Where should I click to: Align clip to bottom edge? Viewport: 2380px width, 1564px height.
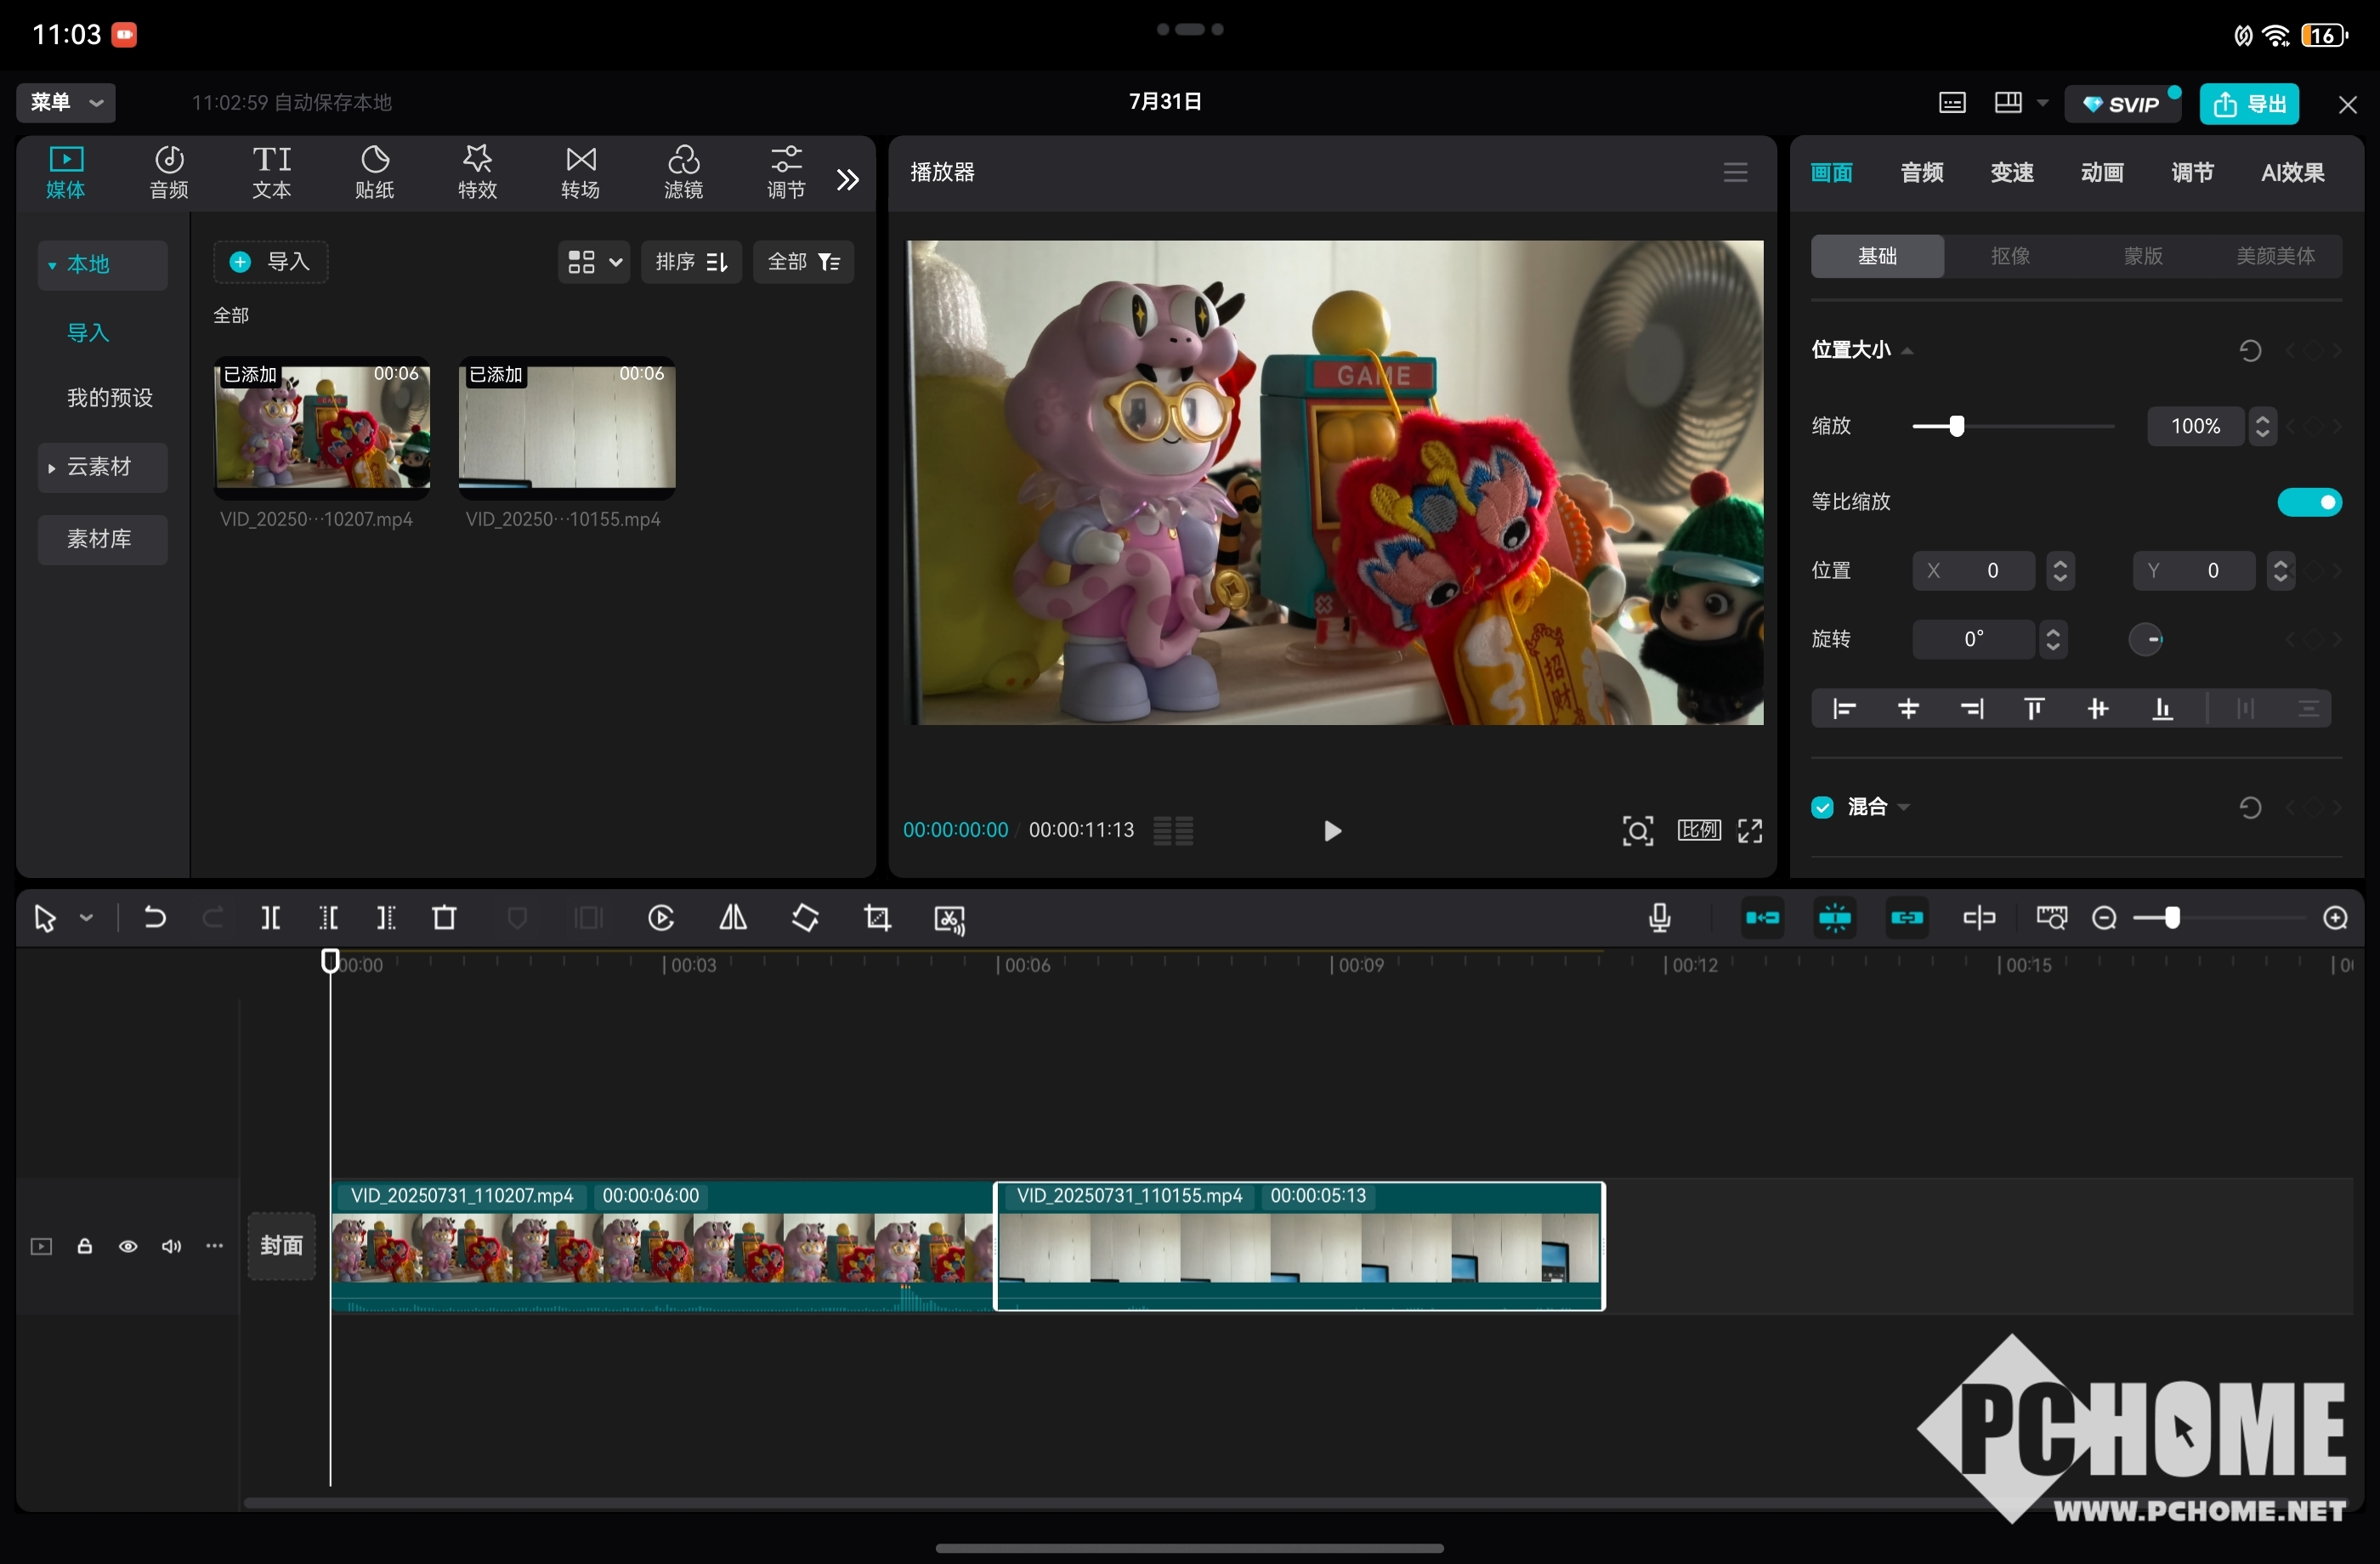(2162, 709)
